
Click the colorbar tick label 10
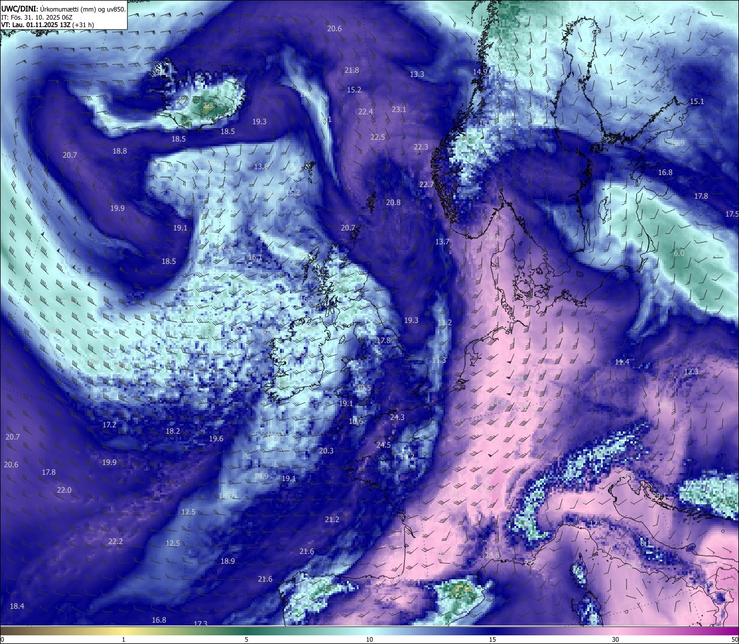point(369,639)
